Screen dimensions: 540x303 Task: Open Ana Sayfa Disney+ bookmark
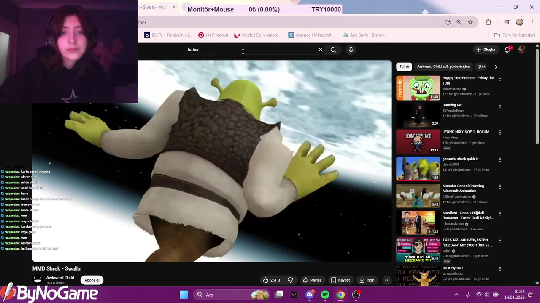365,35
